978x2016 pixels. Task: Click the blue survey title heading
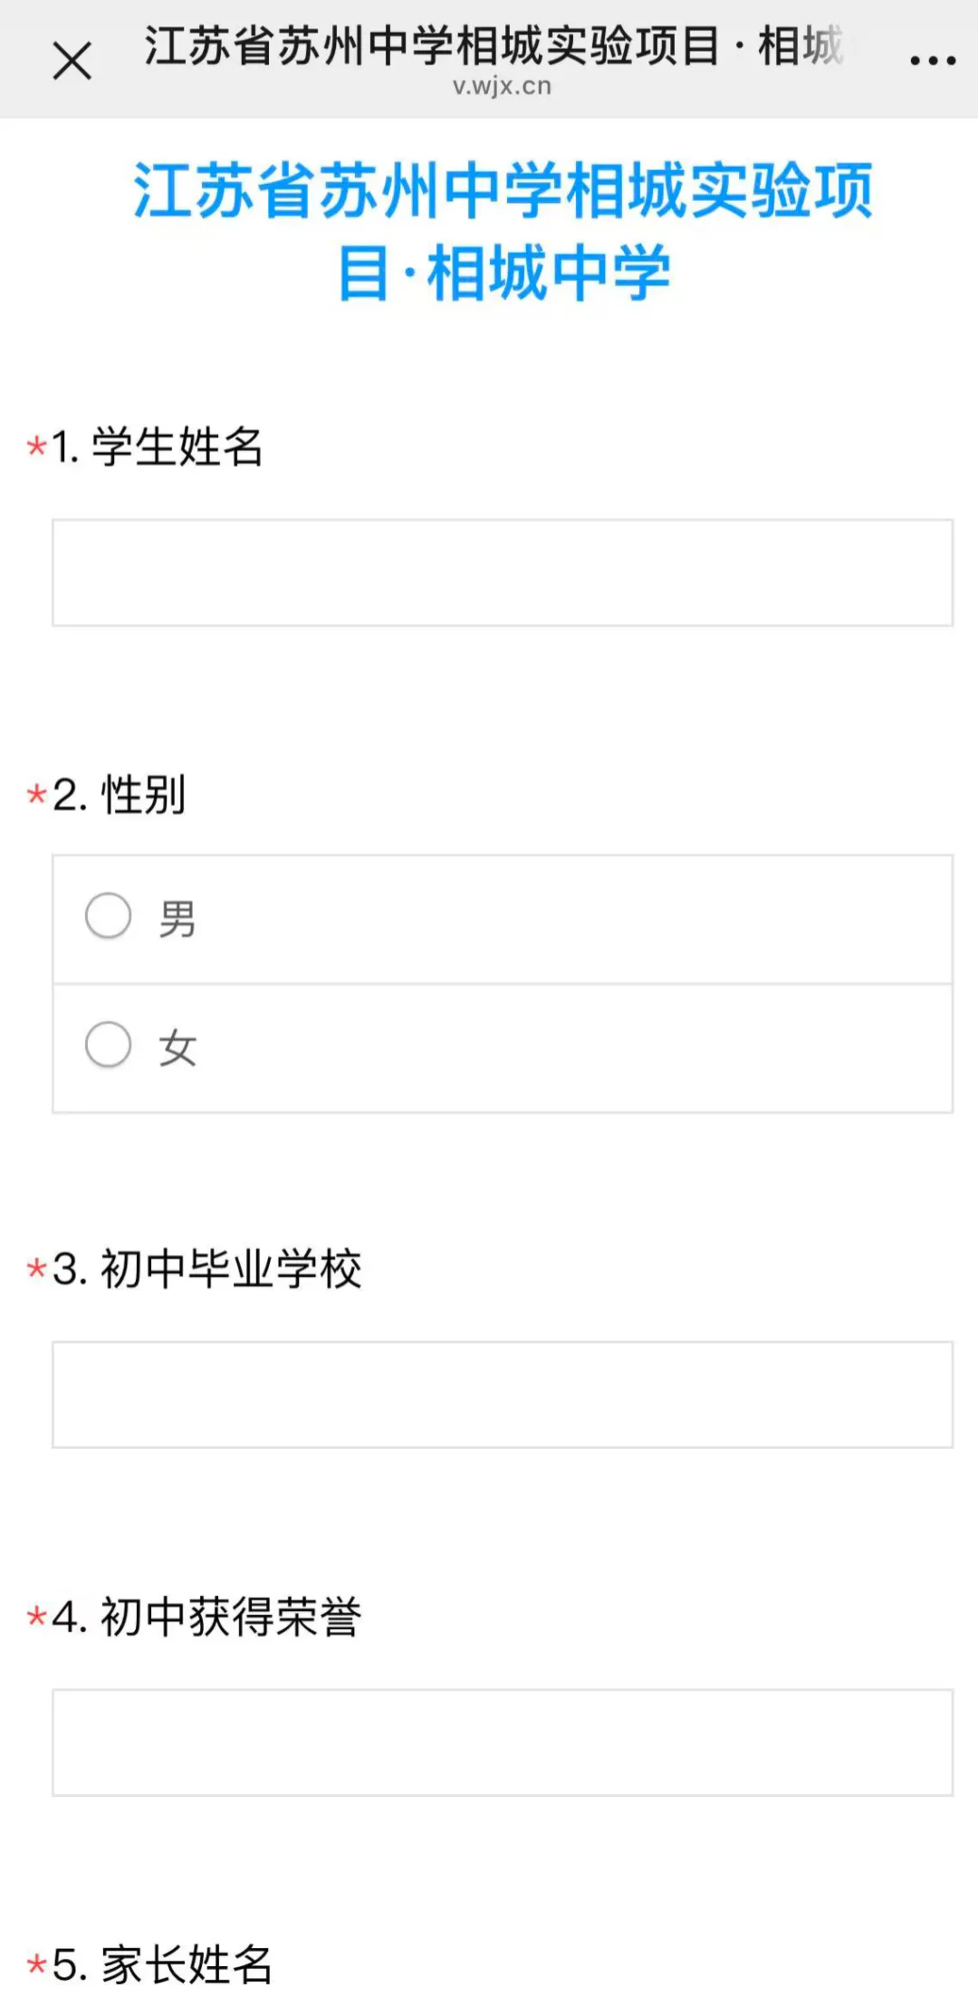pos(504,226)
